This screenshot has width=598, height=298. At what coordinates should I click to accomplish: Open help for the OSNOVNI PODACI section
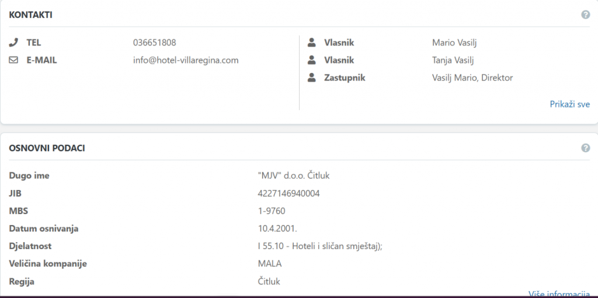click(585, 148)
